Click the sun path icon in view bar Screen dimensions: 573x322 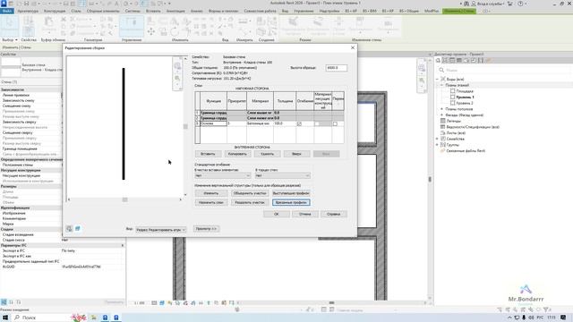pos(170,303)
